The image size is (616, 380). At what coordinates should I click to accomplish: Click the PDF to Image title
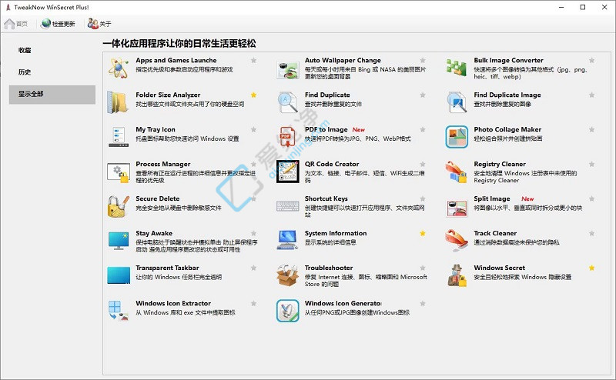326,129
